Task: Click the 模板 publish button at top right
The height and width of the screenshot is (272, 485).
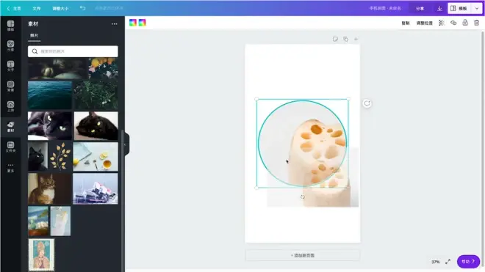Action: pos(459,8)
